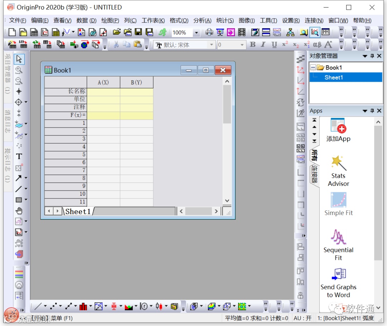The width and height of the screenshot is (387, 326).
Task: Click cell in row 1 of column A
Action: point(103,124)
